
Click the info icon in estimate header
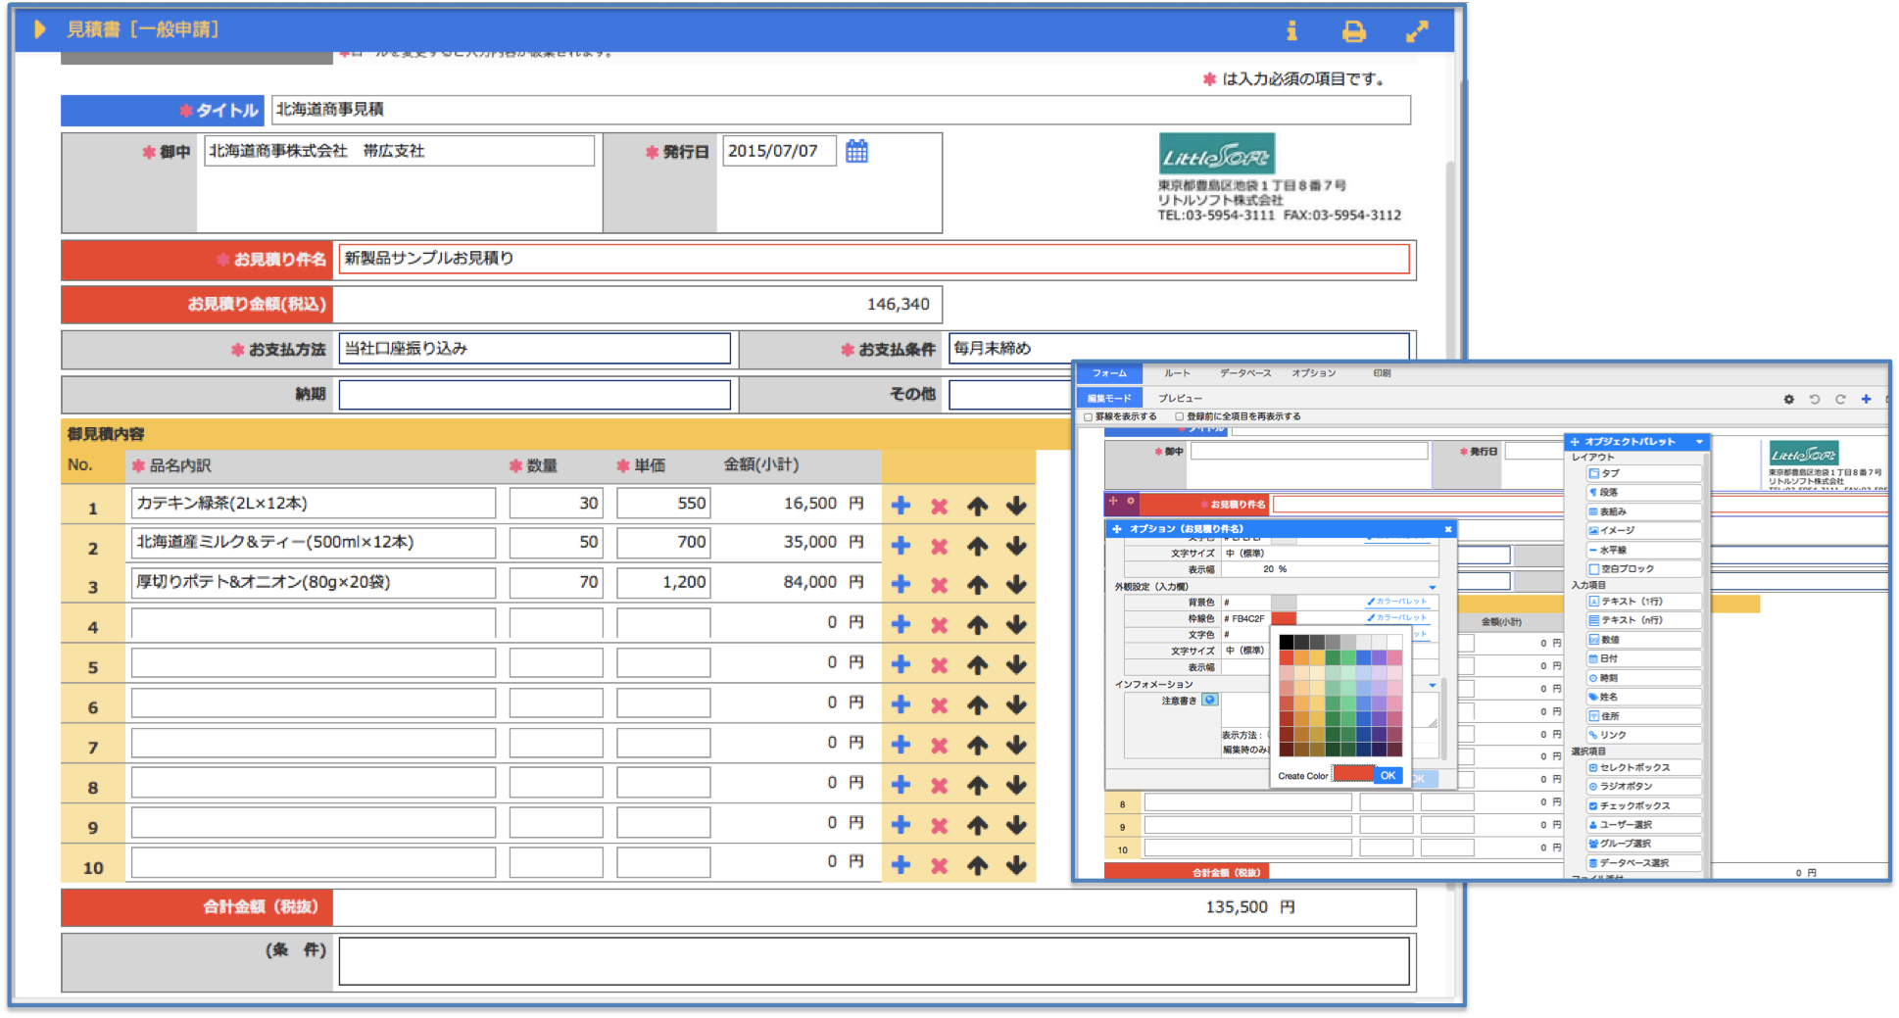pos(1291,30)
